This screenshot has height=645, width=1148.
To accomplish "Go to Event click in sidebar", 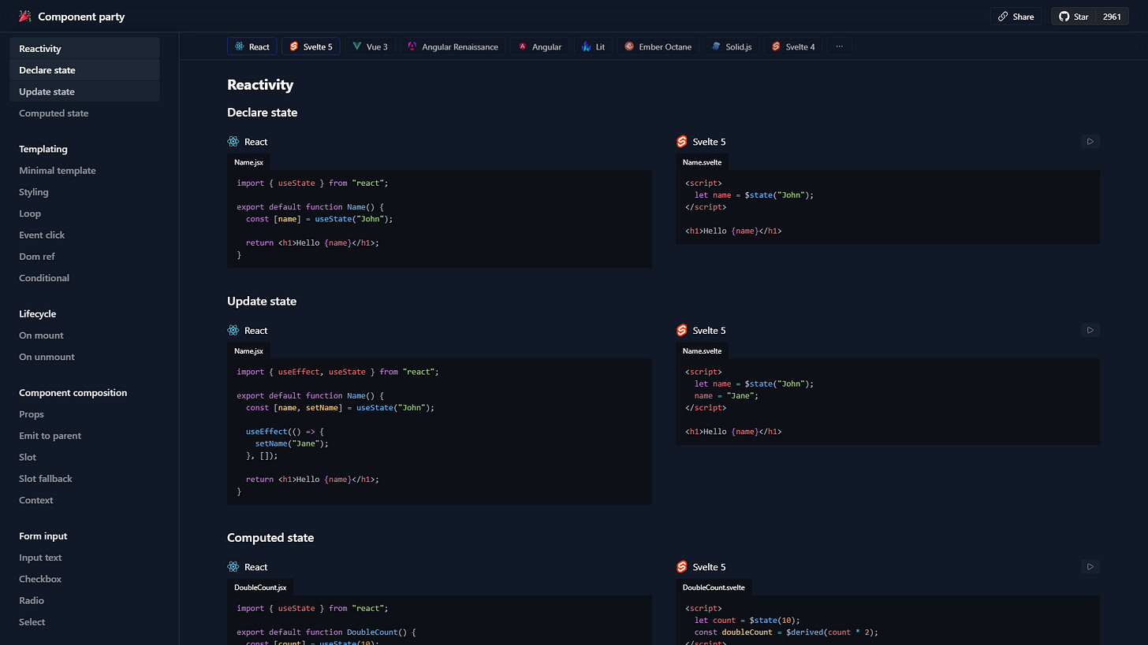I will coord(84,235).
